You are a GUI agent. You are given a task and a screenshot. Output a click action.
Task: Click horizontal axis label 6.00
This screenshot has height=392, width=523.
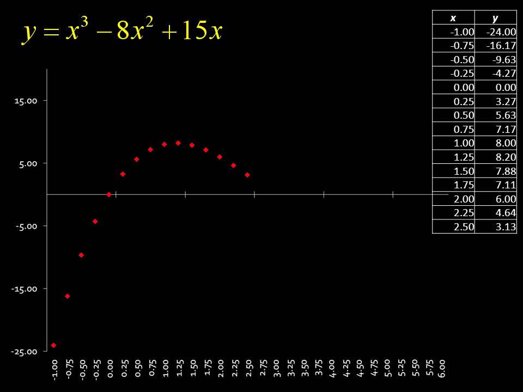(x=442, y=369)
